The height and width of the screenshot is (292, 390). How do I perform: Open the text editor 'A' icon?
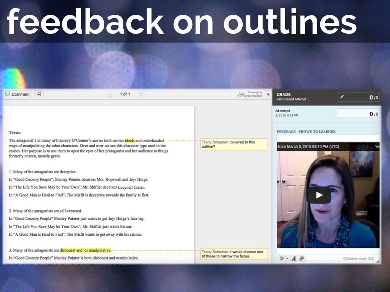pos(294,259)
